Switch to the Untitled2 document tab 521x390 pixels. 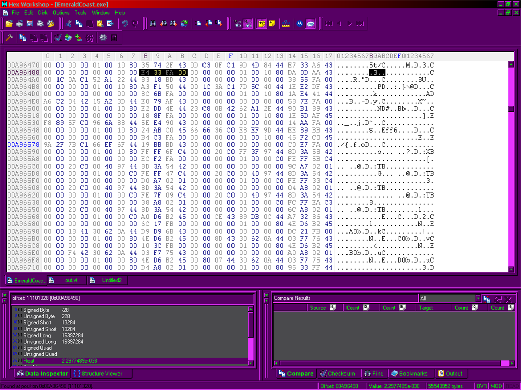click(108, 280)
